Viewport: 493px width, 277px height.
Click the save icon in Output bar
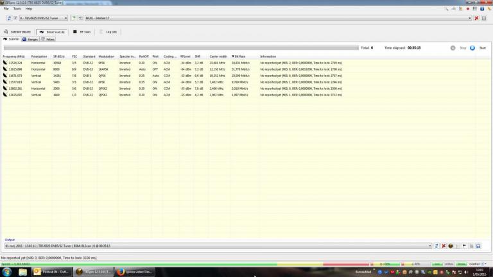[478, 246]
